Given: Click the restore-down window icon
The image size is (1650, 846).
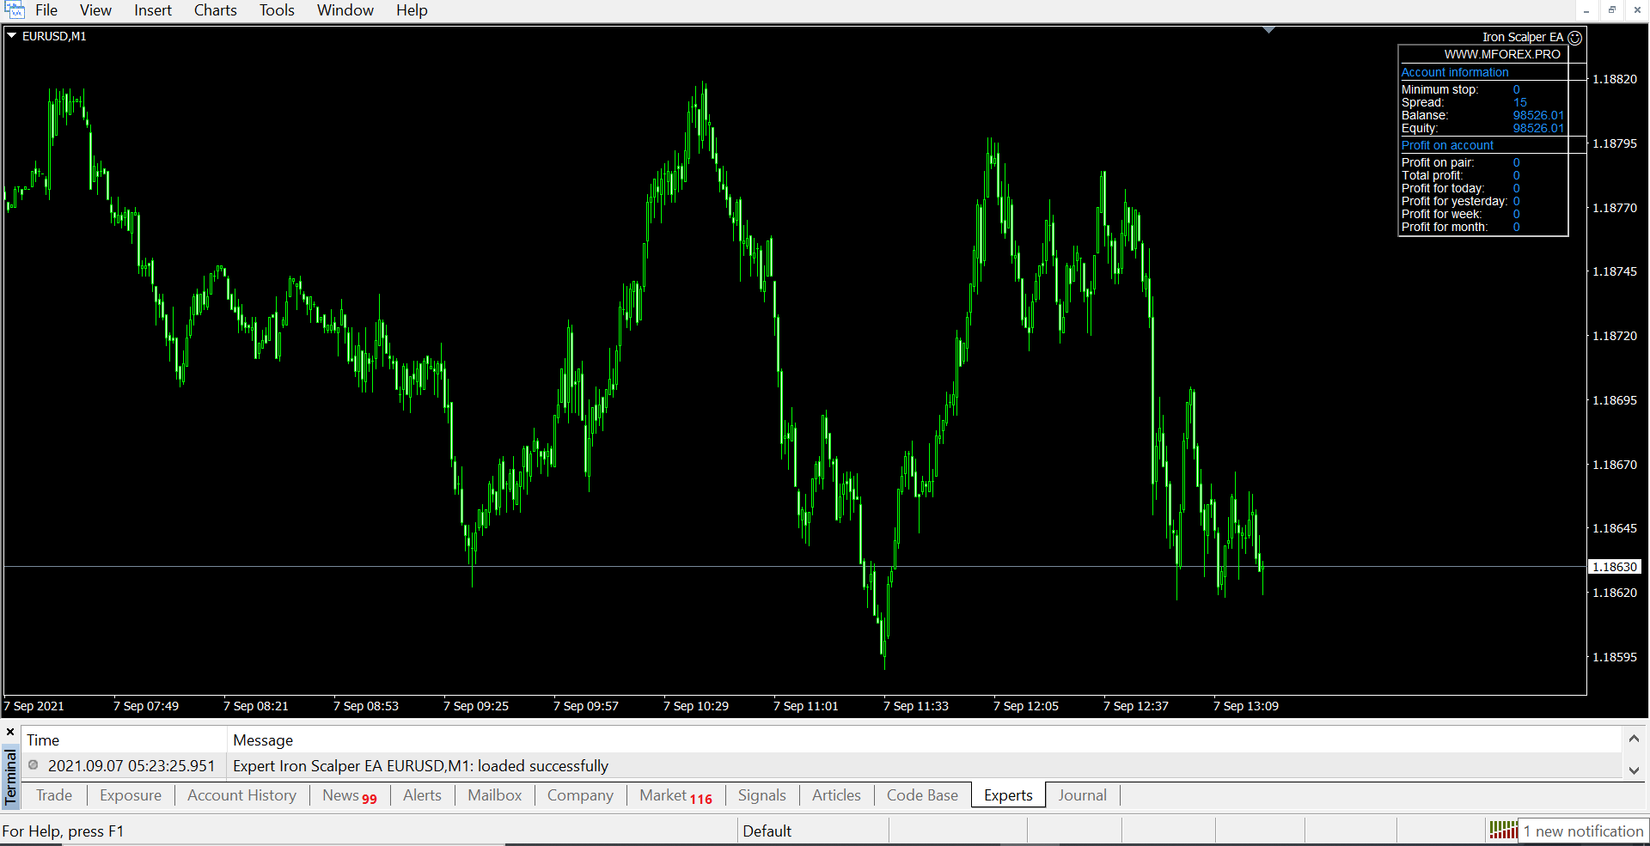Looking at the screenshot, I should [x=1611, y=10].
